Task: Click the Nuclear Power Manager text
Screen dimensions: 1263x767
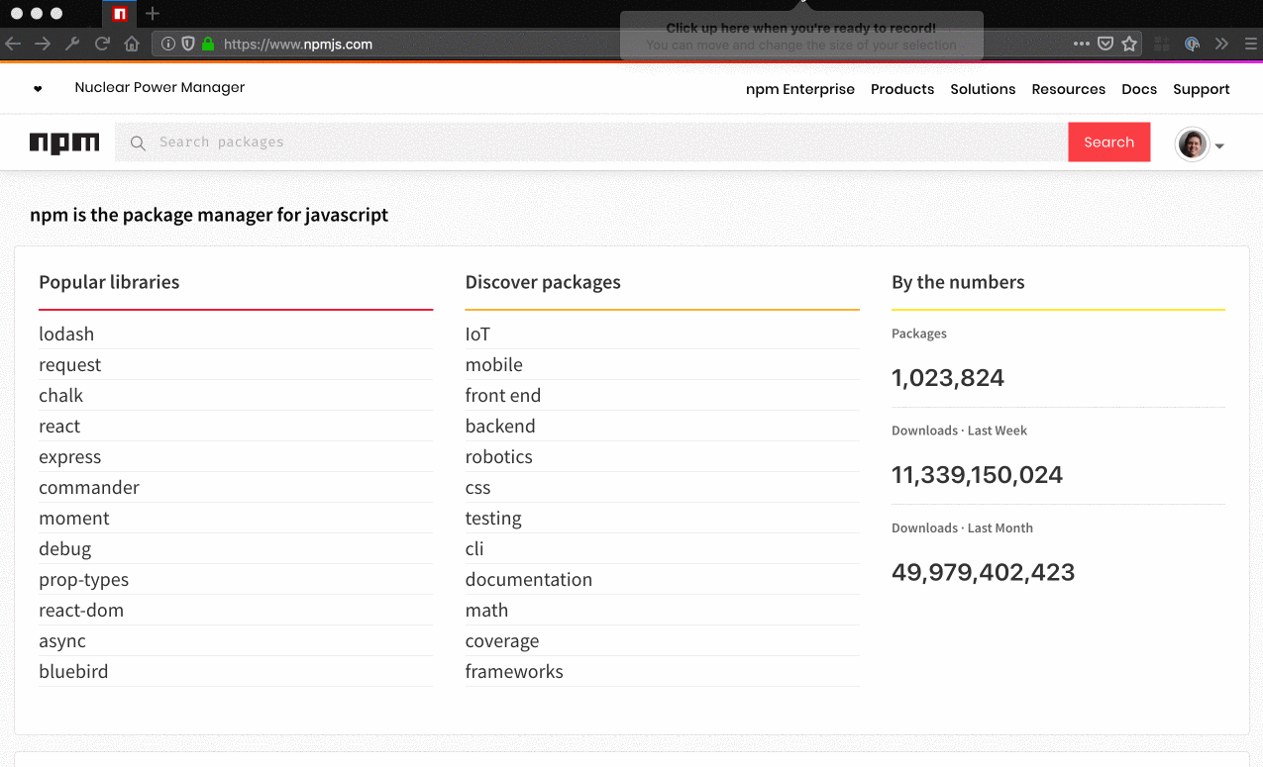Action: click(159, 87)
